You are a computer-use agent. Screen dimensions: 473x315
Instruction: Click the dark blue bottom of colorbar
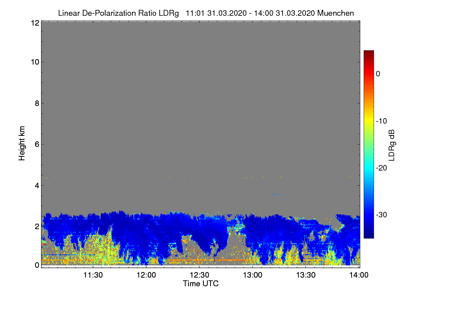pyautogui.click(x=369, y=234)
